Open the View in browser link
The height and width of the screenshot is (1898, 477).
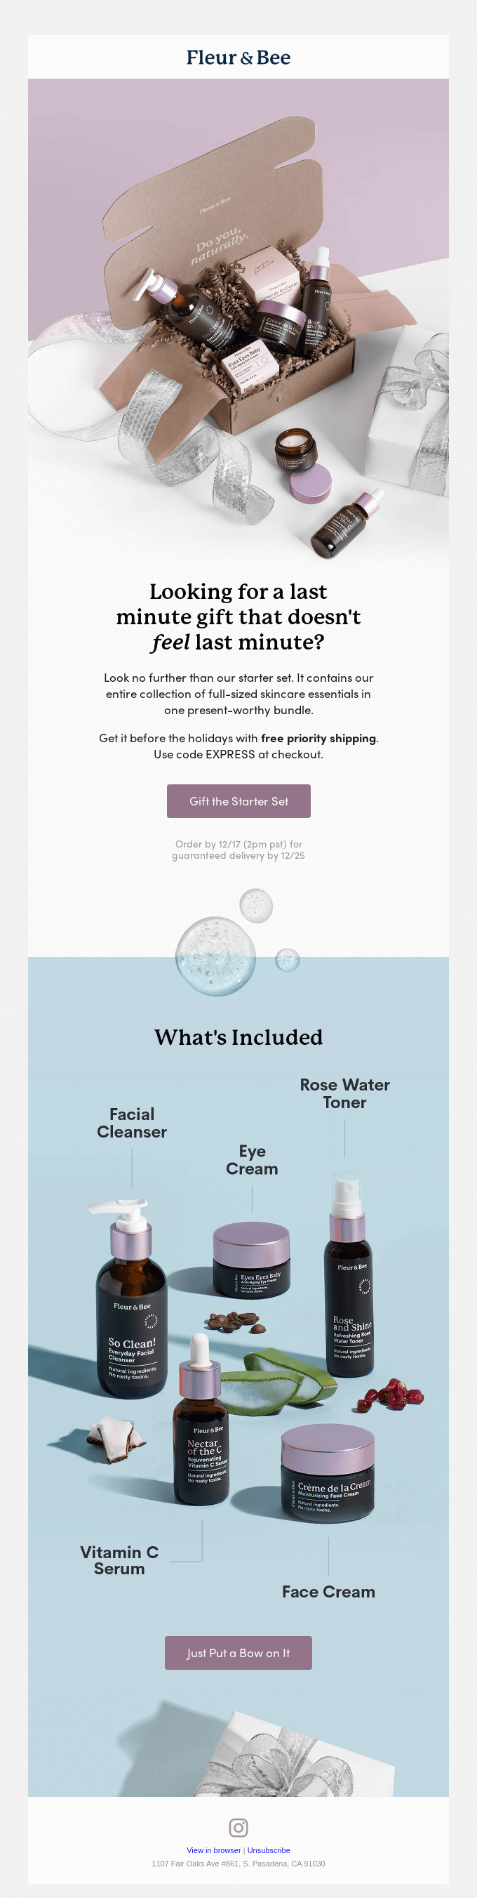213,1850
